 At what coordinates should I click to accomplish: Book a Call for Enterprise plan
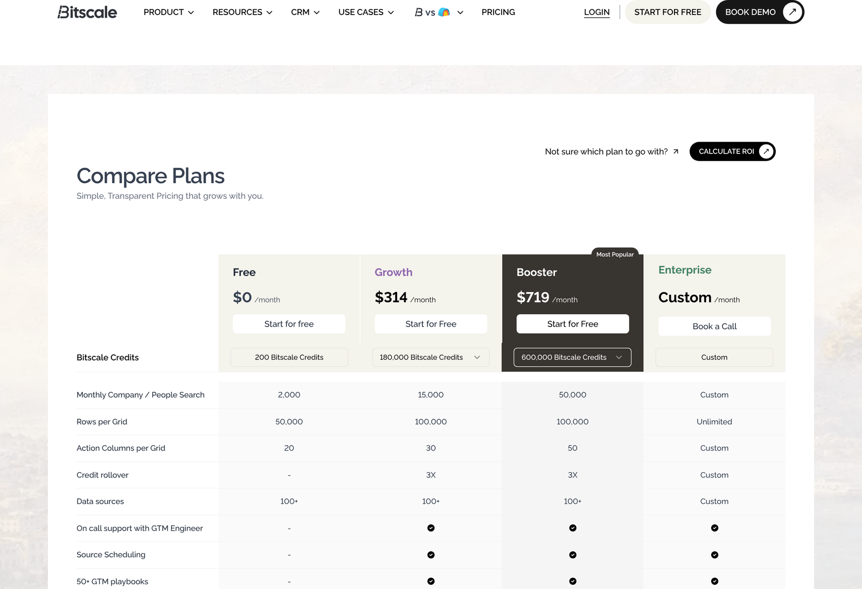(714, 326)
